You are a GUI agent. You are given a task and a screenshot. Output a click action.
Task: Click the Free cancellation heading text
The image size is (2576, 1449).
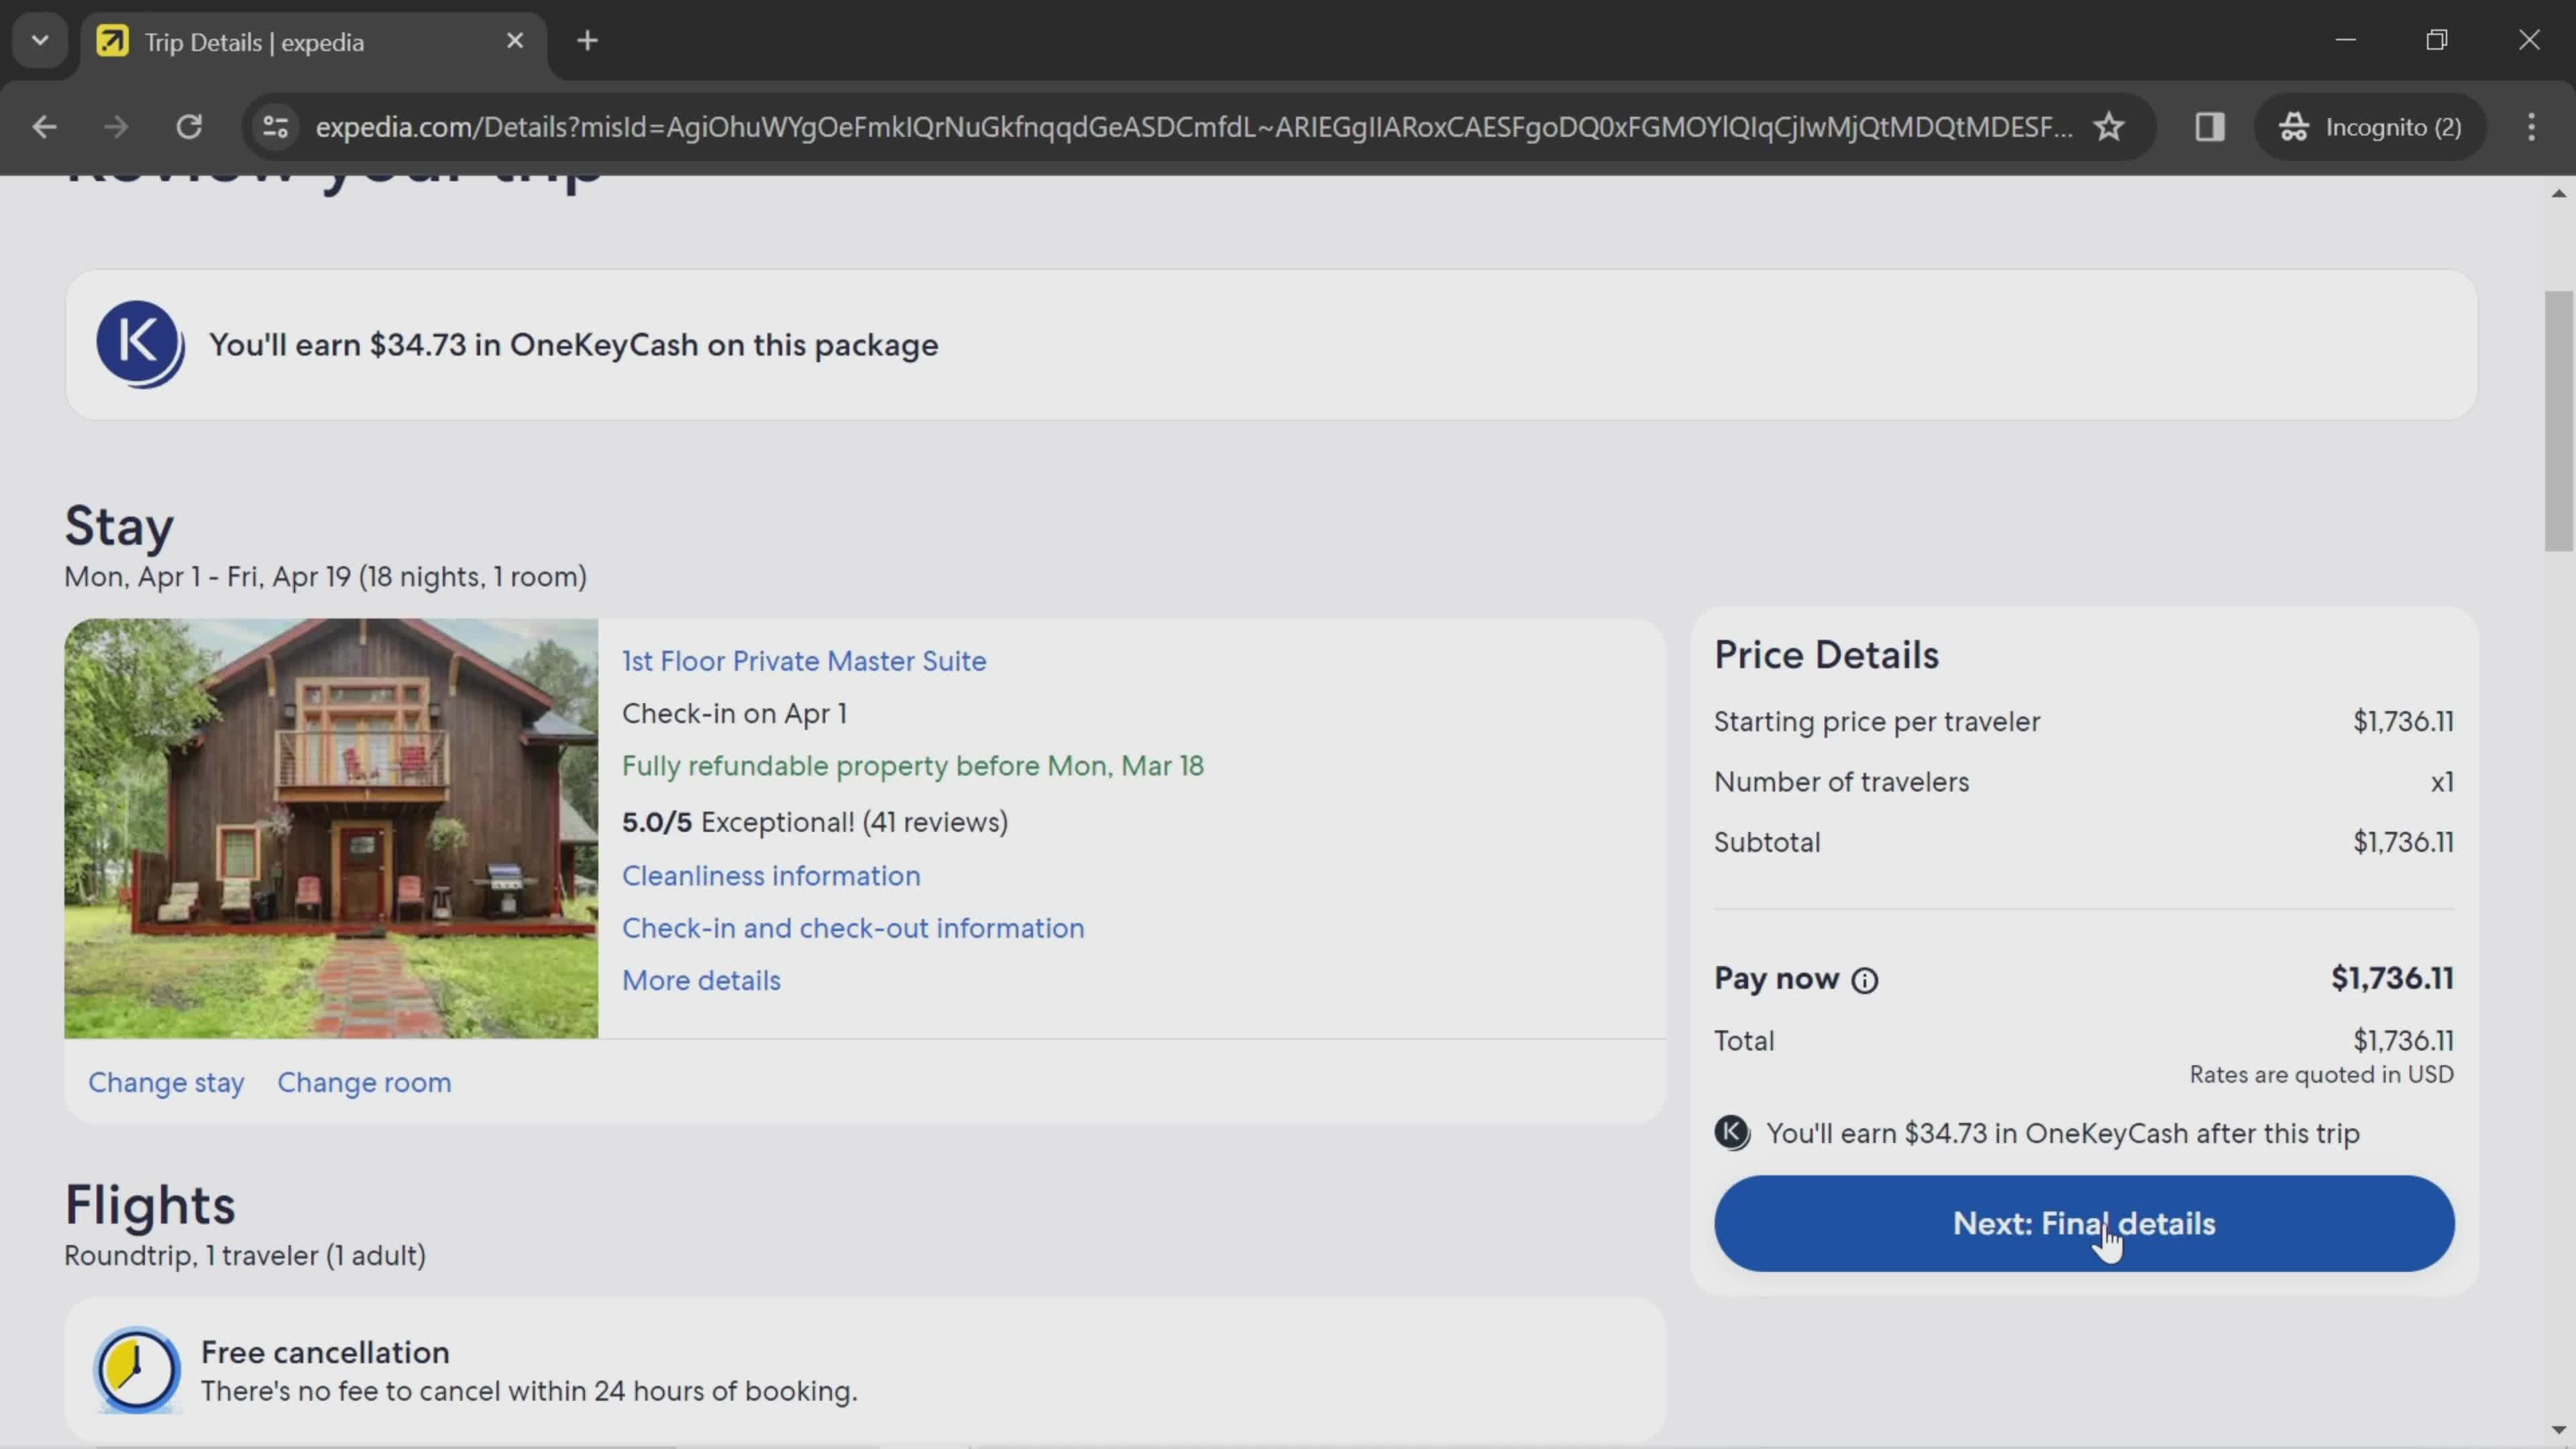click(325, 1352)
